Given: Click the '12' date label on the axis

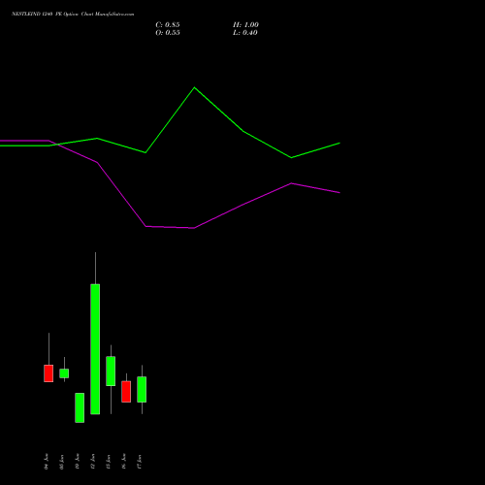Looking at the screenshot, I should click(93, 462).
